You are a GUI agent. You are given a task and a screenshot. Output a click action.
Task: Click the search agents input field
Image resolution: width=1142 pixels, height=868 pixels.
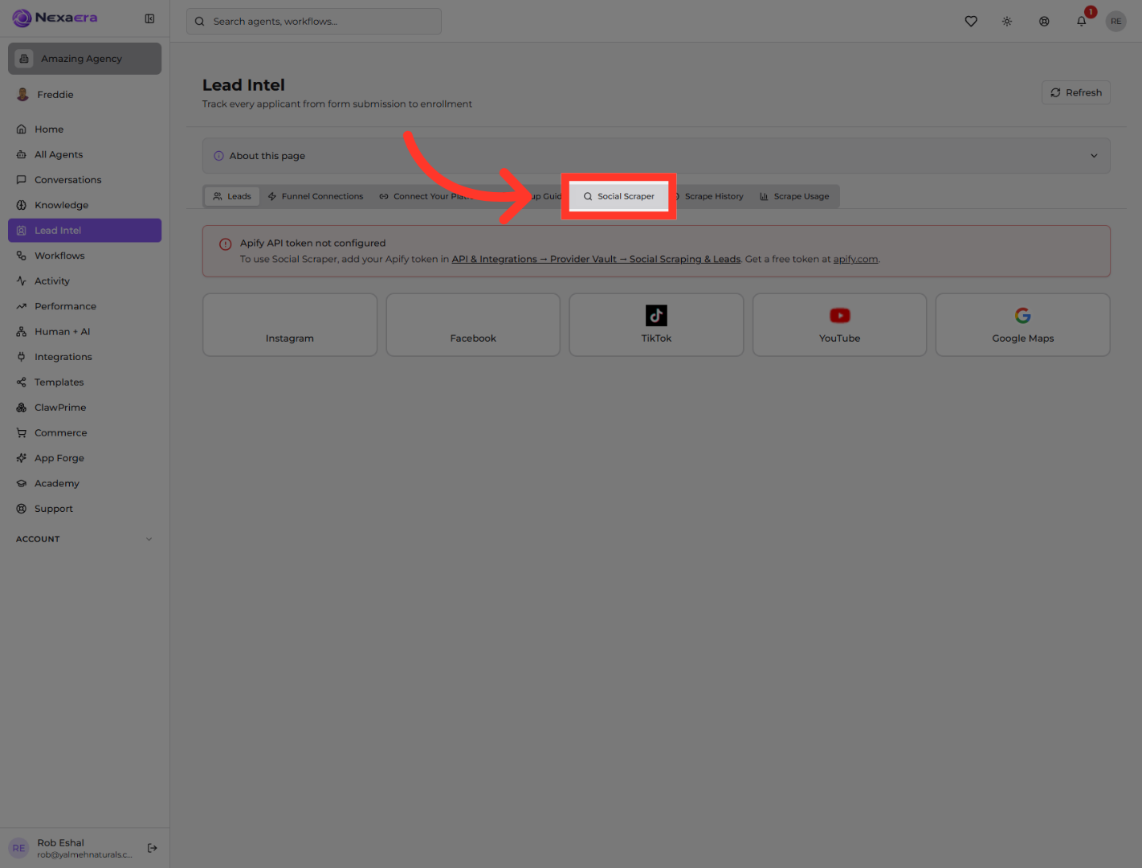coord(314,22)
